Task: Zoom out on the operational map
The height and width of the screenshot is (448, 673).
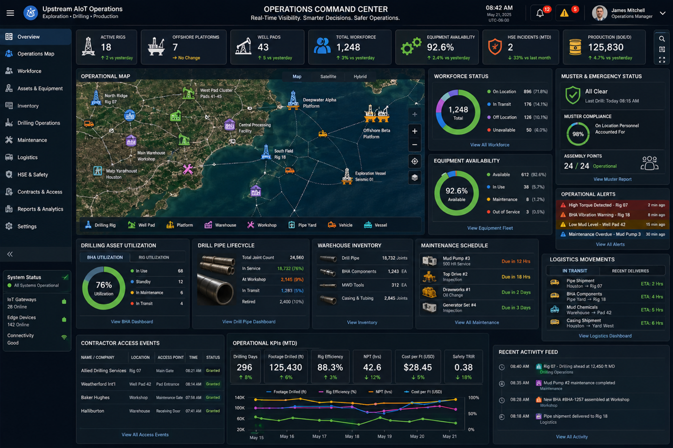Action: click(x=415, y=145)
